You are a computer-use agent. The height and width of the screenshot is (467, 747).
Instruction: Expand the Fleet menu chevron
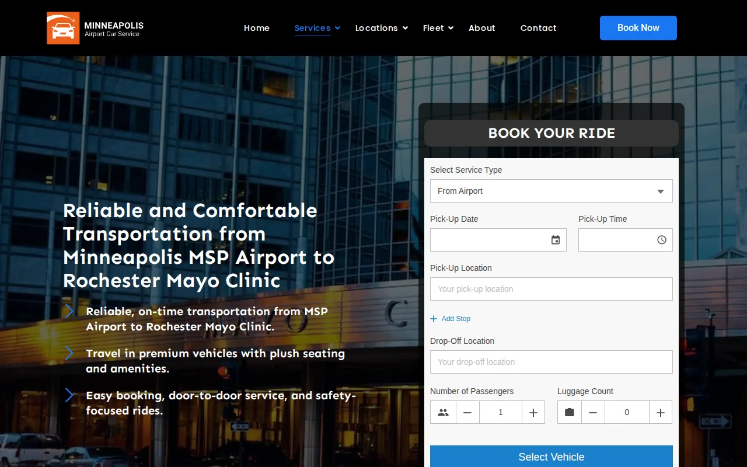coord(451,28)
